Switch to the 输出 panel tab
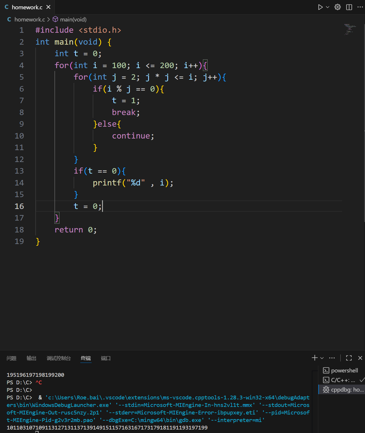The width and height of the screenshot is (365, 433). point(31,358)
